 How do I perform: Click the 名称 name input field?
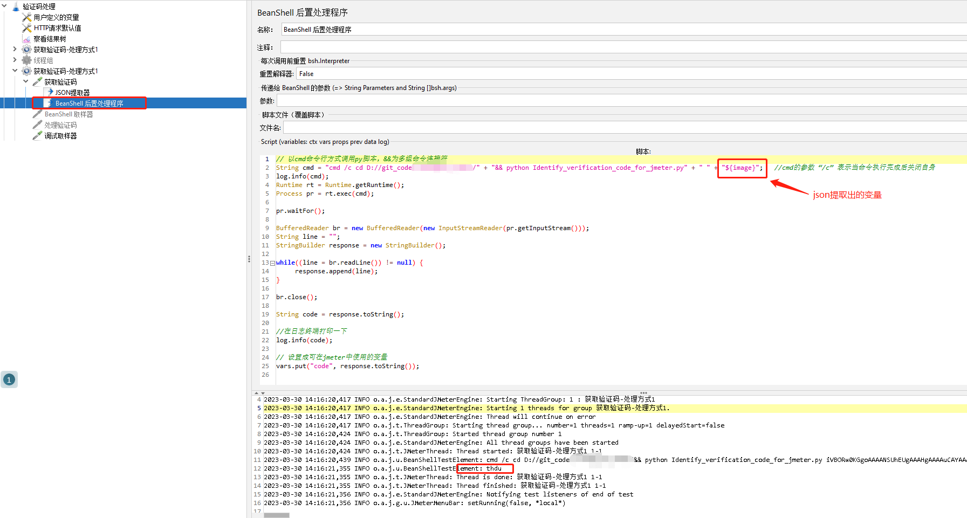click(624, 30)
